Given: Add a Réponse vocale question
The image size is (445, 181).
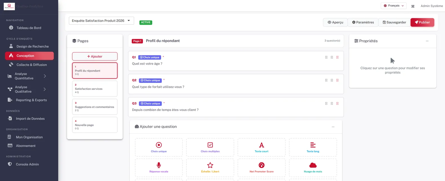Looking at the screenshot, I should [159, 168].
